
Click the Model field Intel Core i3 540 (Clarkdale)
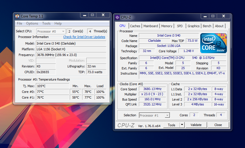[71, 43]
